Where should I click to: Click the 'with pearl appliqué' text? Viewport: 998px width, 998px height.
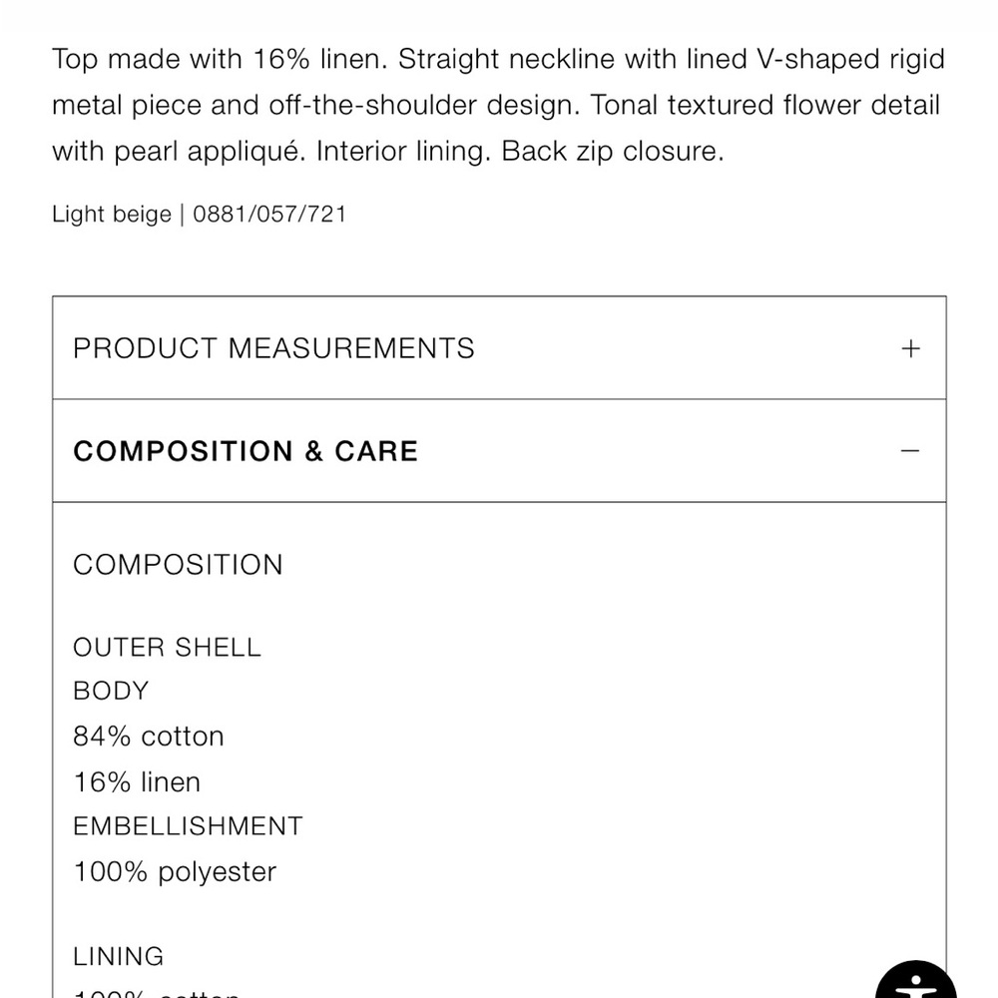[179, 152]
